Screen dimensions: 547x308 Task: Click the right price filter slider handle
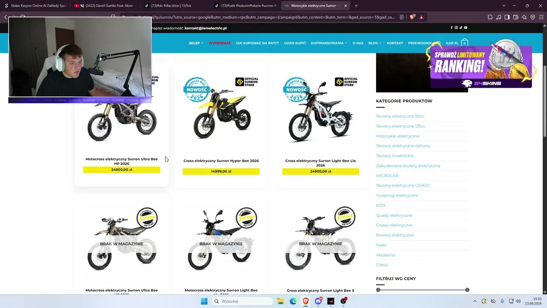(x=467, y=290)
